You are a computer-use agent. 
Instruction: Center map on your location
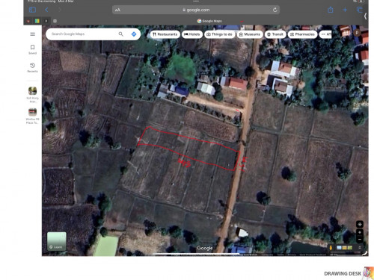tap(360, 224)
